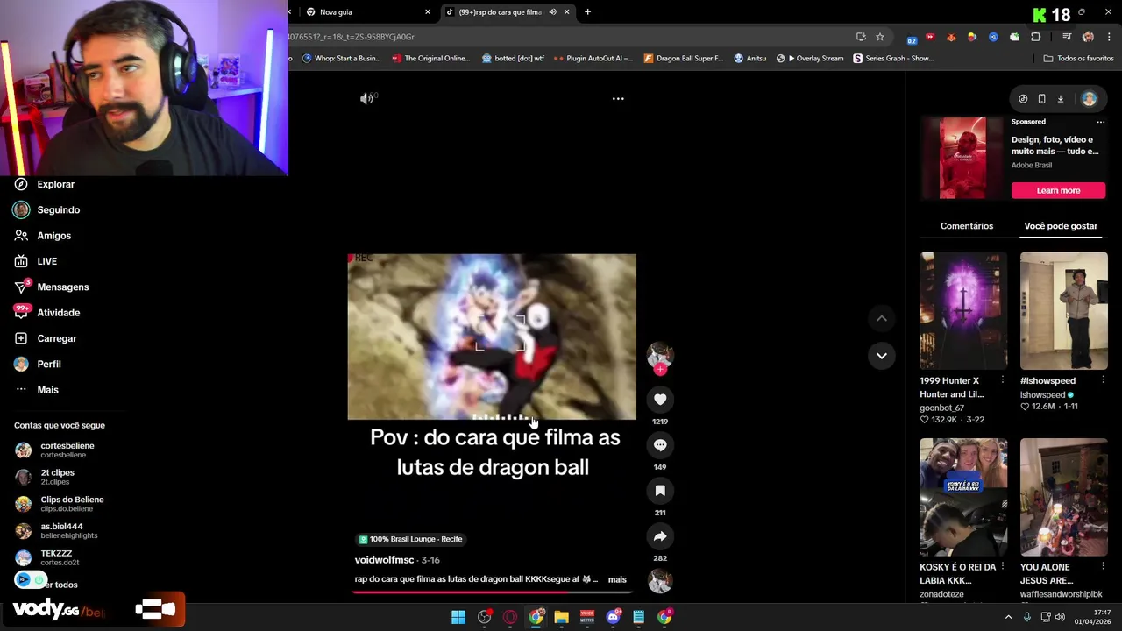Click the install app icon in address bar
1122x631 pixels.
861,37
